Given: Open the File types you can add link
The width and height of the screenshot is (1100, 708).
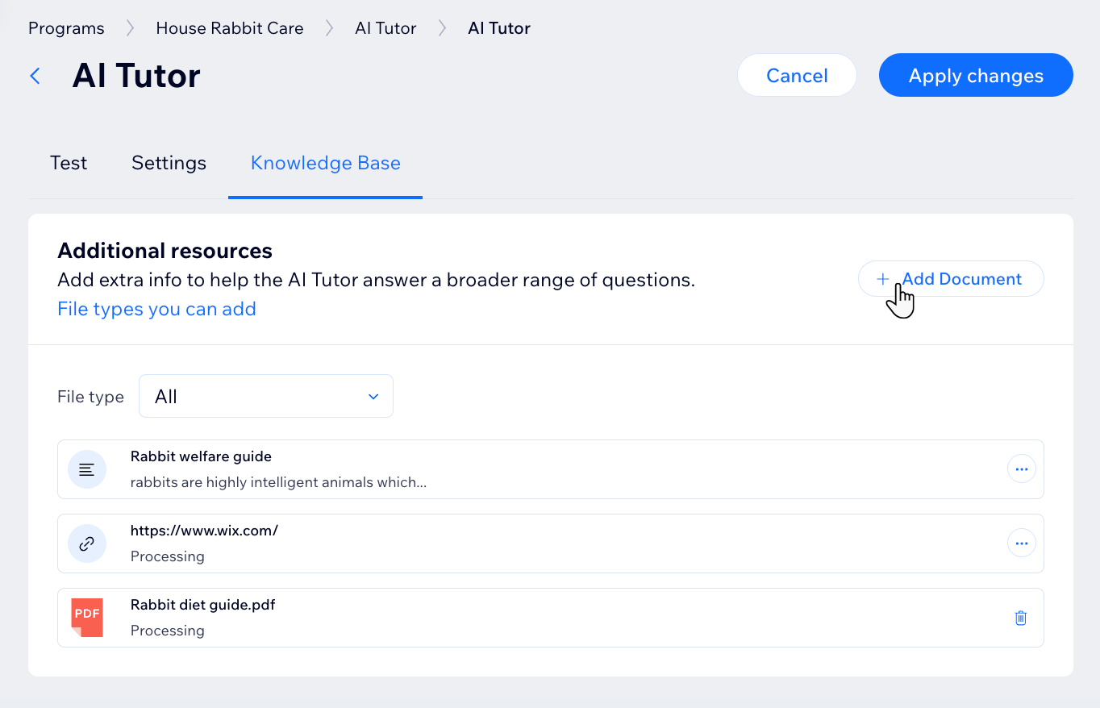Looking at the screenshot, I should tap(156, 309).
